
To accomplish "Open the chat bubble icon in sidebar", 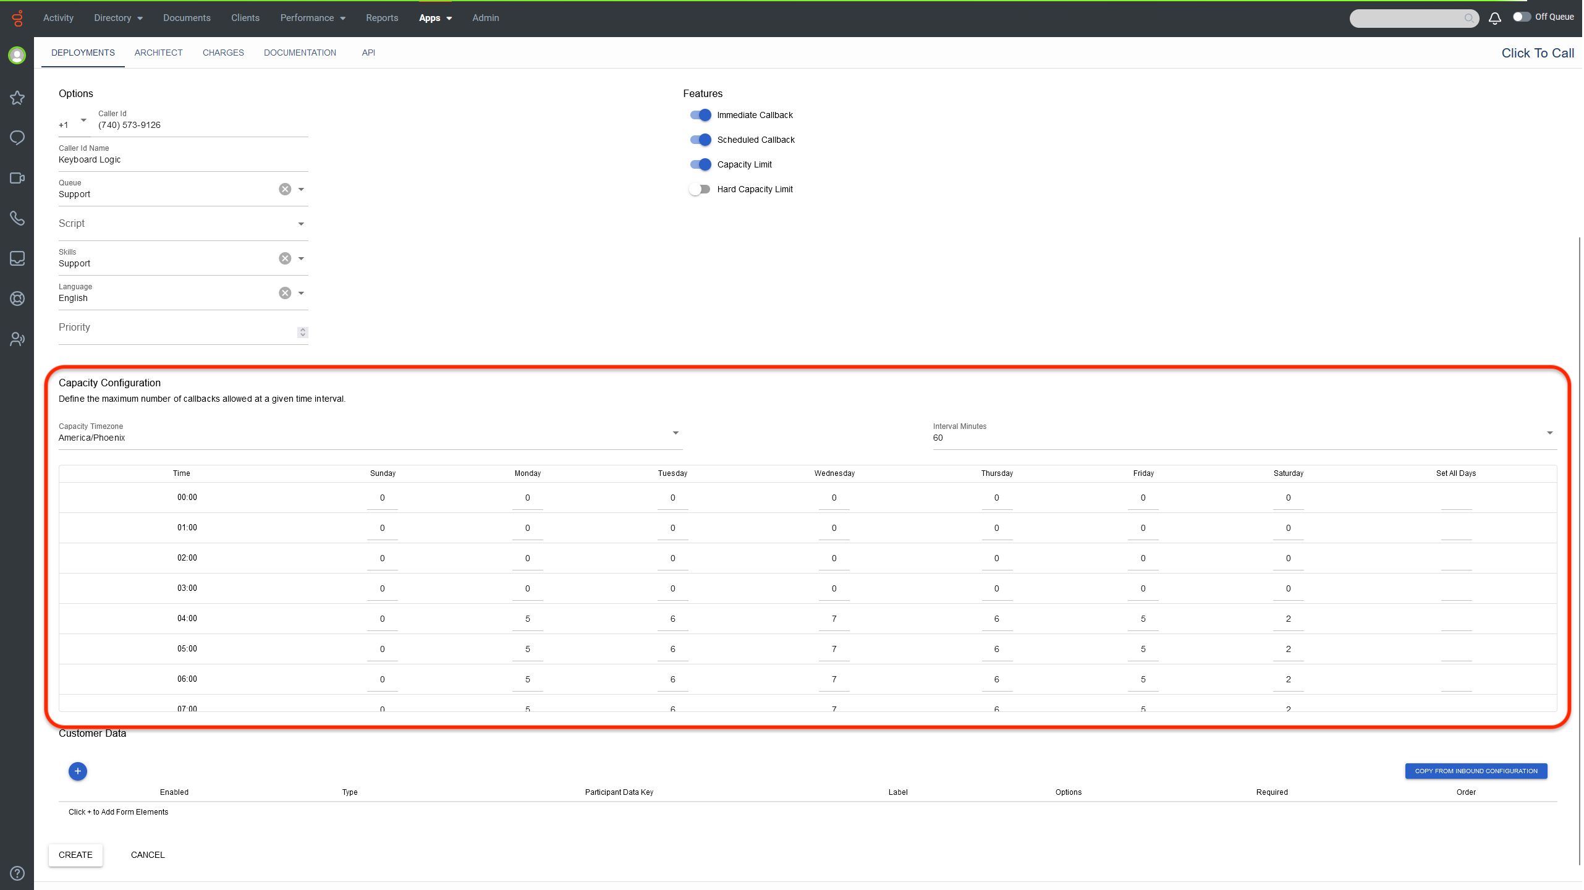I will (x=17, y=138).
